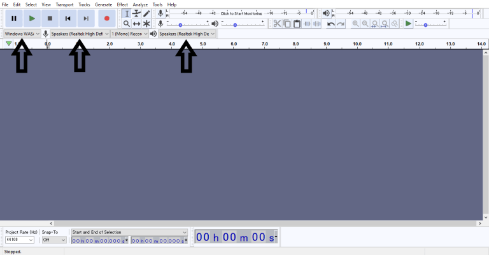Click the Zoom In magnifier icon
Screen dimensions: 489x255
(355, 24)
